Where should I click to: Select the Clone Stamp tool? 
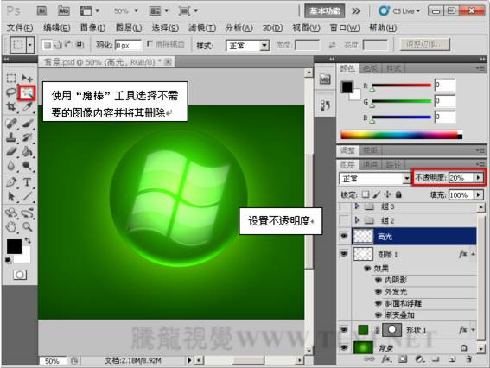click(x=11, y=137)
